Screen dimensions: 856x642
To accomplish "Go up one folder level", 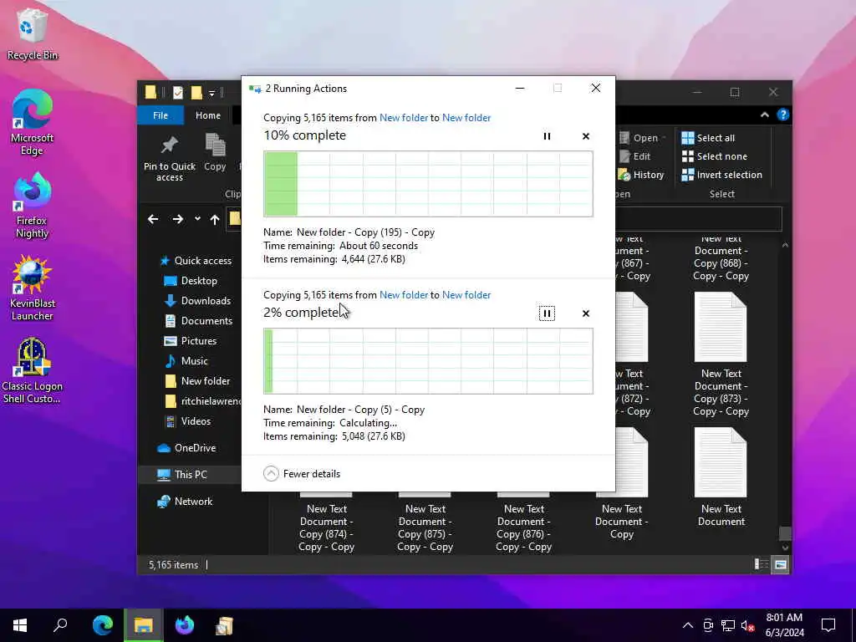I will [215, 220].
